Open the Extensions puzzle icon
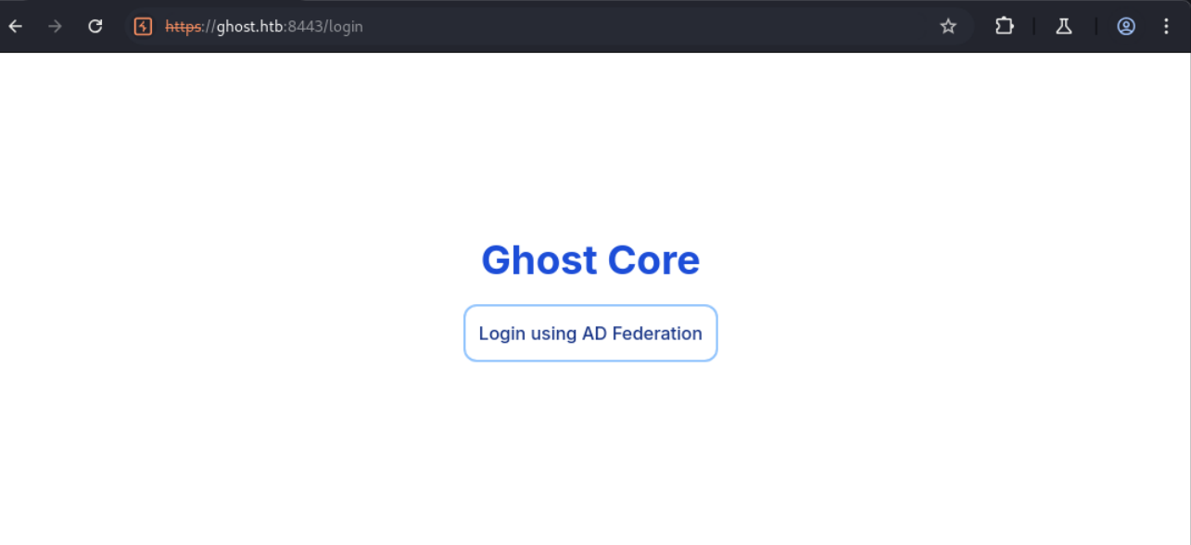 pos(1004,26)
